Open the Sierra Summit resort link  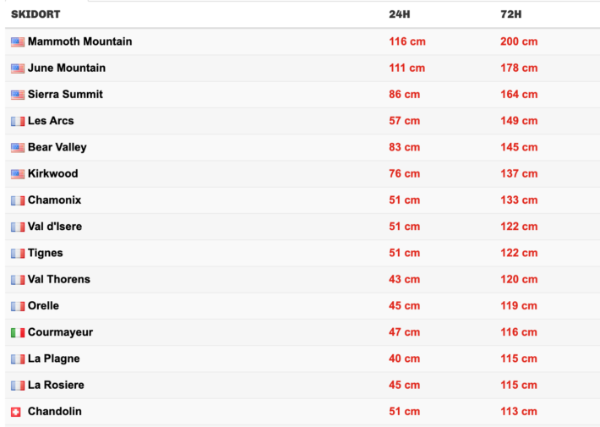tap(65, 95)
